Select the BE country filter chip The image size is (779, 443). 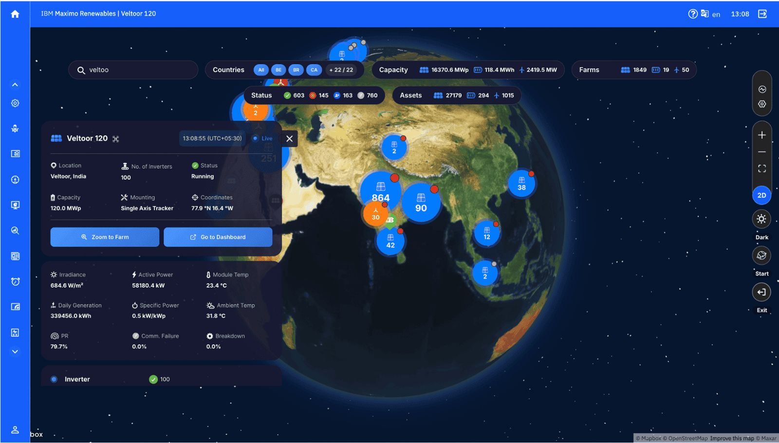coord(278,70)
